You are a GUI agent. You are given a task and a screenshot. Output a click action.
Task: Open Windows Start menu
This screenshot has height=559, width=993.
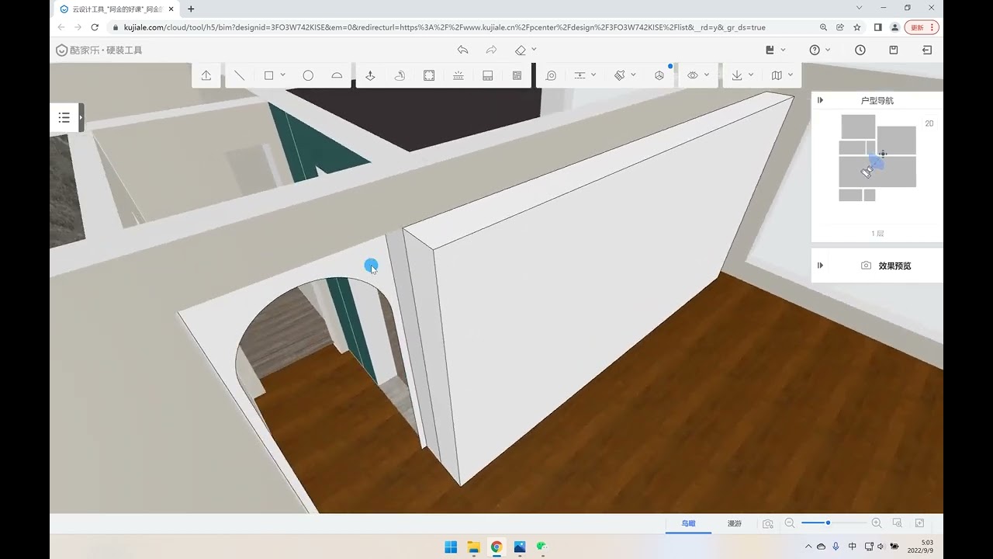click(451, 547)
